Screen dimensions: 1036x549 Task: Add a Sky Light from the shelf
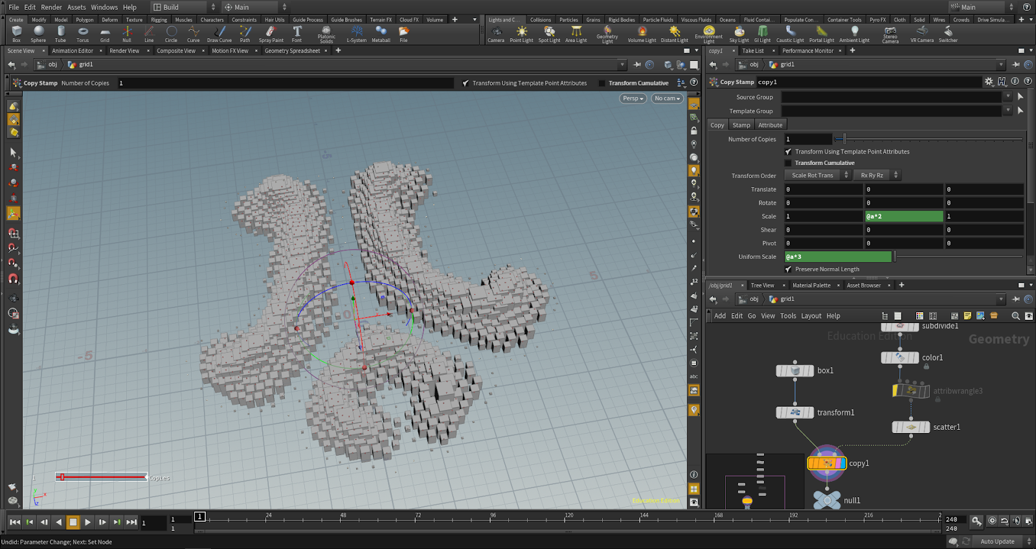point(739,34)
